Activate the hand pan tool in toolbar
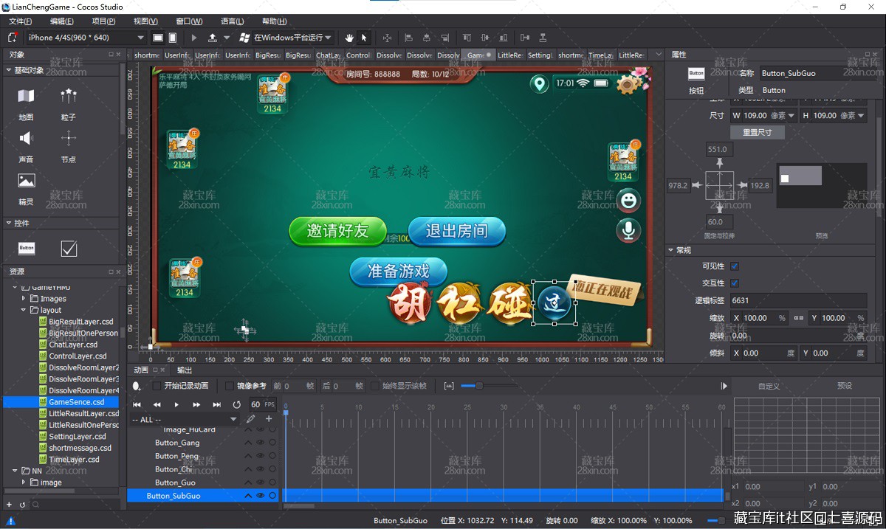Image resolution: width=886 pixels, height=529 pixels. point(349,38)
